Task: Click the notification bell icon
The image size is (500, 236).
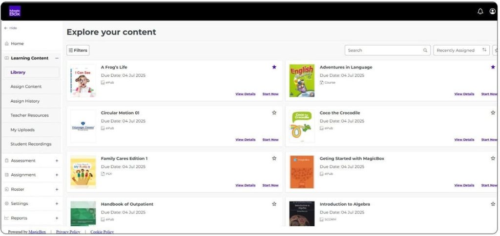Action: pyautogui.click(x=480, y=11)
